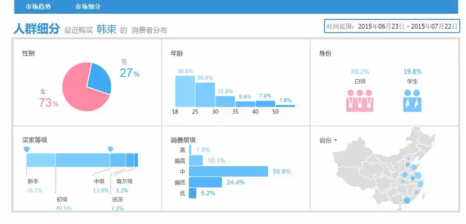Viewport: 466px width, 224px height.
Task: Click the 13.9% 中级 value
Action: point(100,190)
